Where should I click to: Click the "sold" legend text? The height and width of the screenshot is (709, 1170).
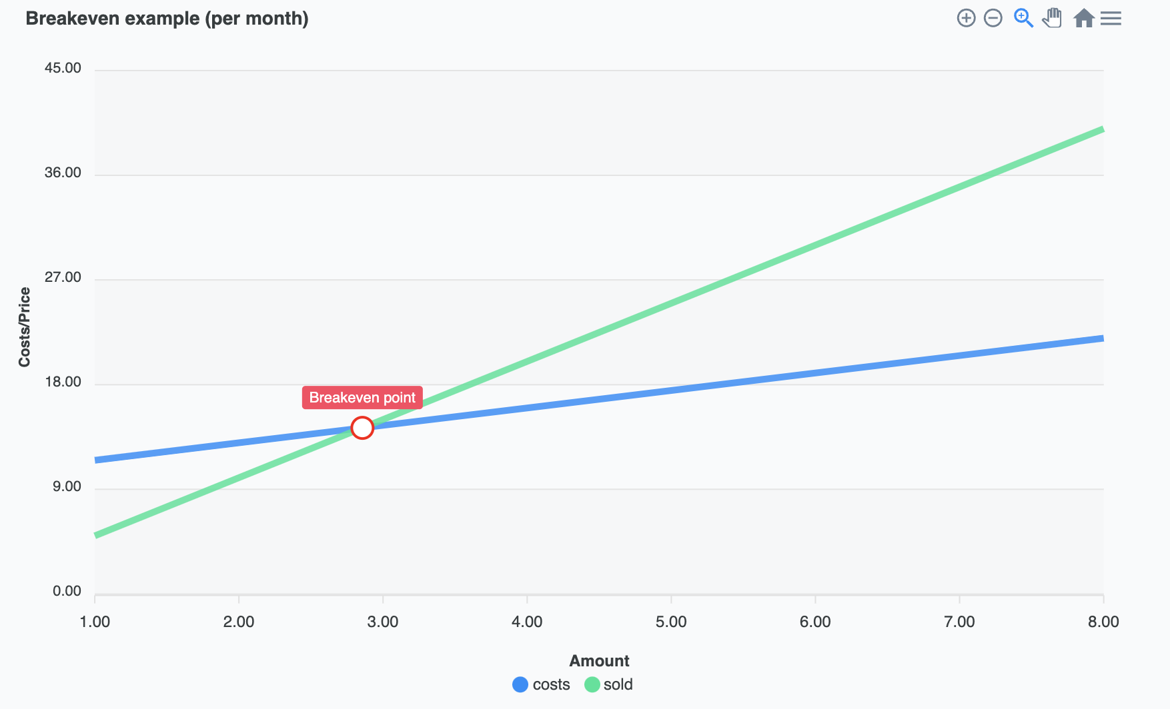click(618, 684)
